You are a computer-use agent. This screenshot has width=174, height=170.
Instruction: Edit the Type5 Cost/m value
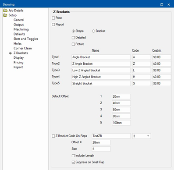162,83
